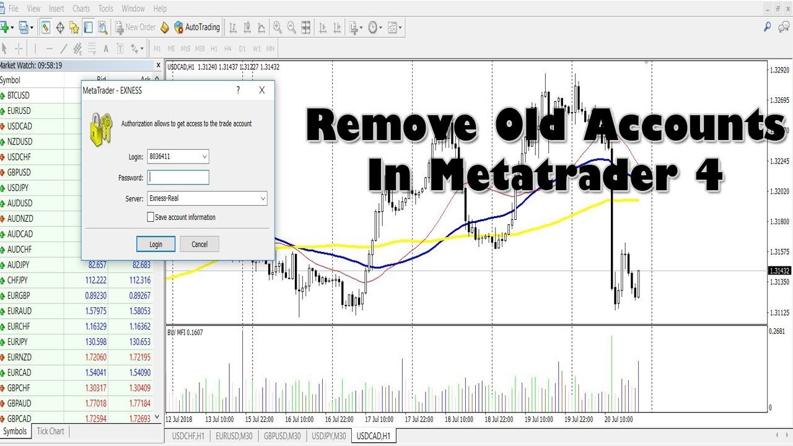
Task: Open the New Chart toolbar icon
Action: point(6,27)
